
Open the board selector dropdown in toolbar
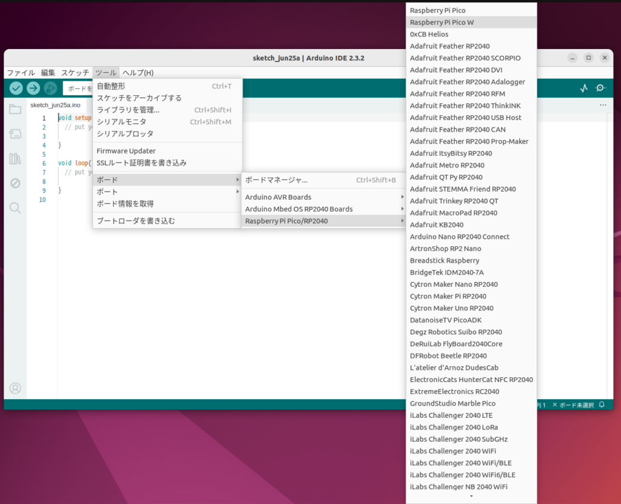[x=78, y=89]
